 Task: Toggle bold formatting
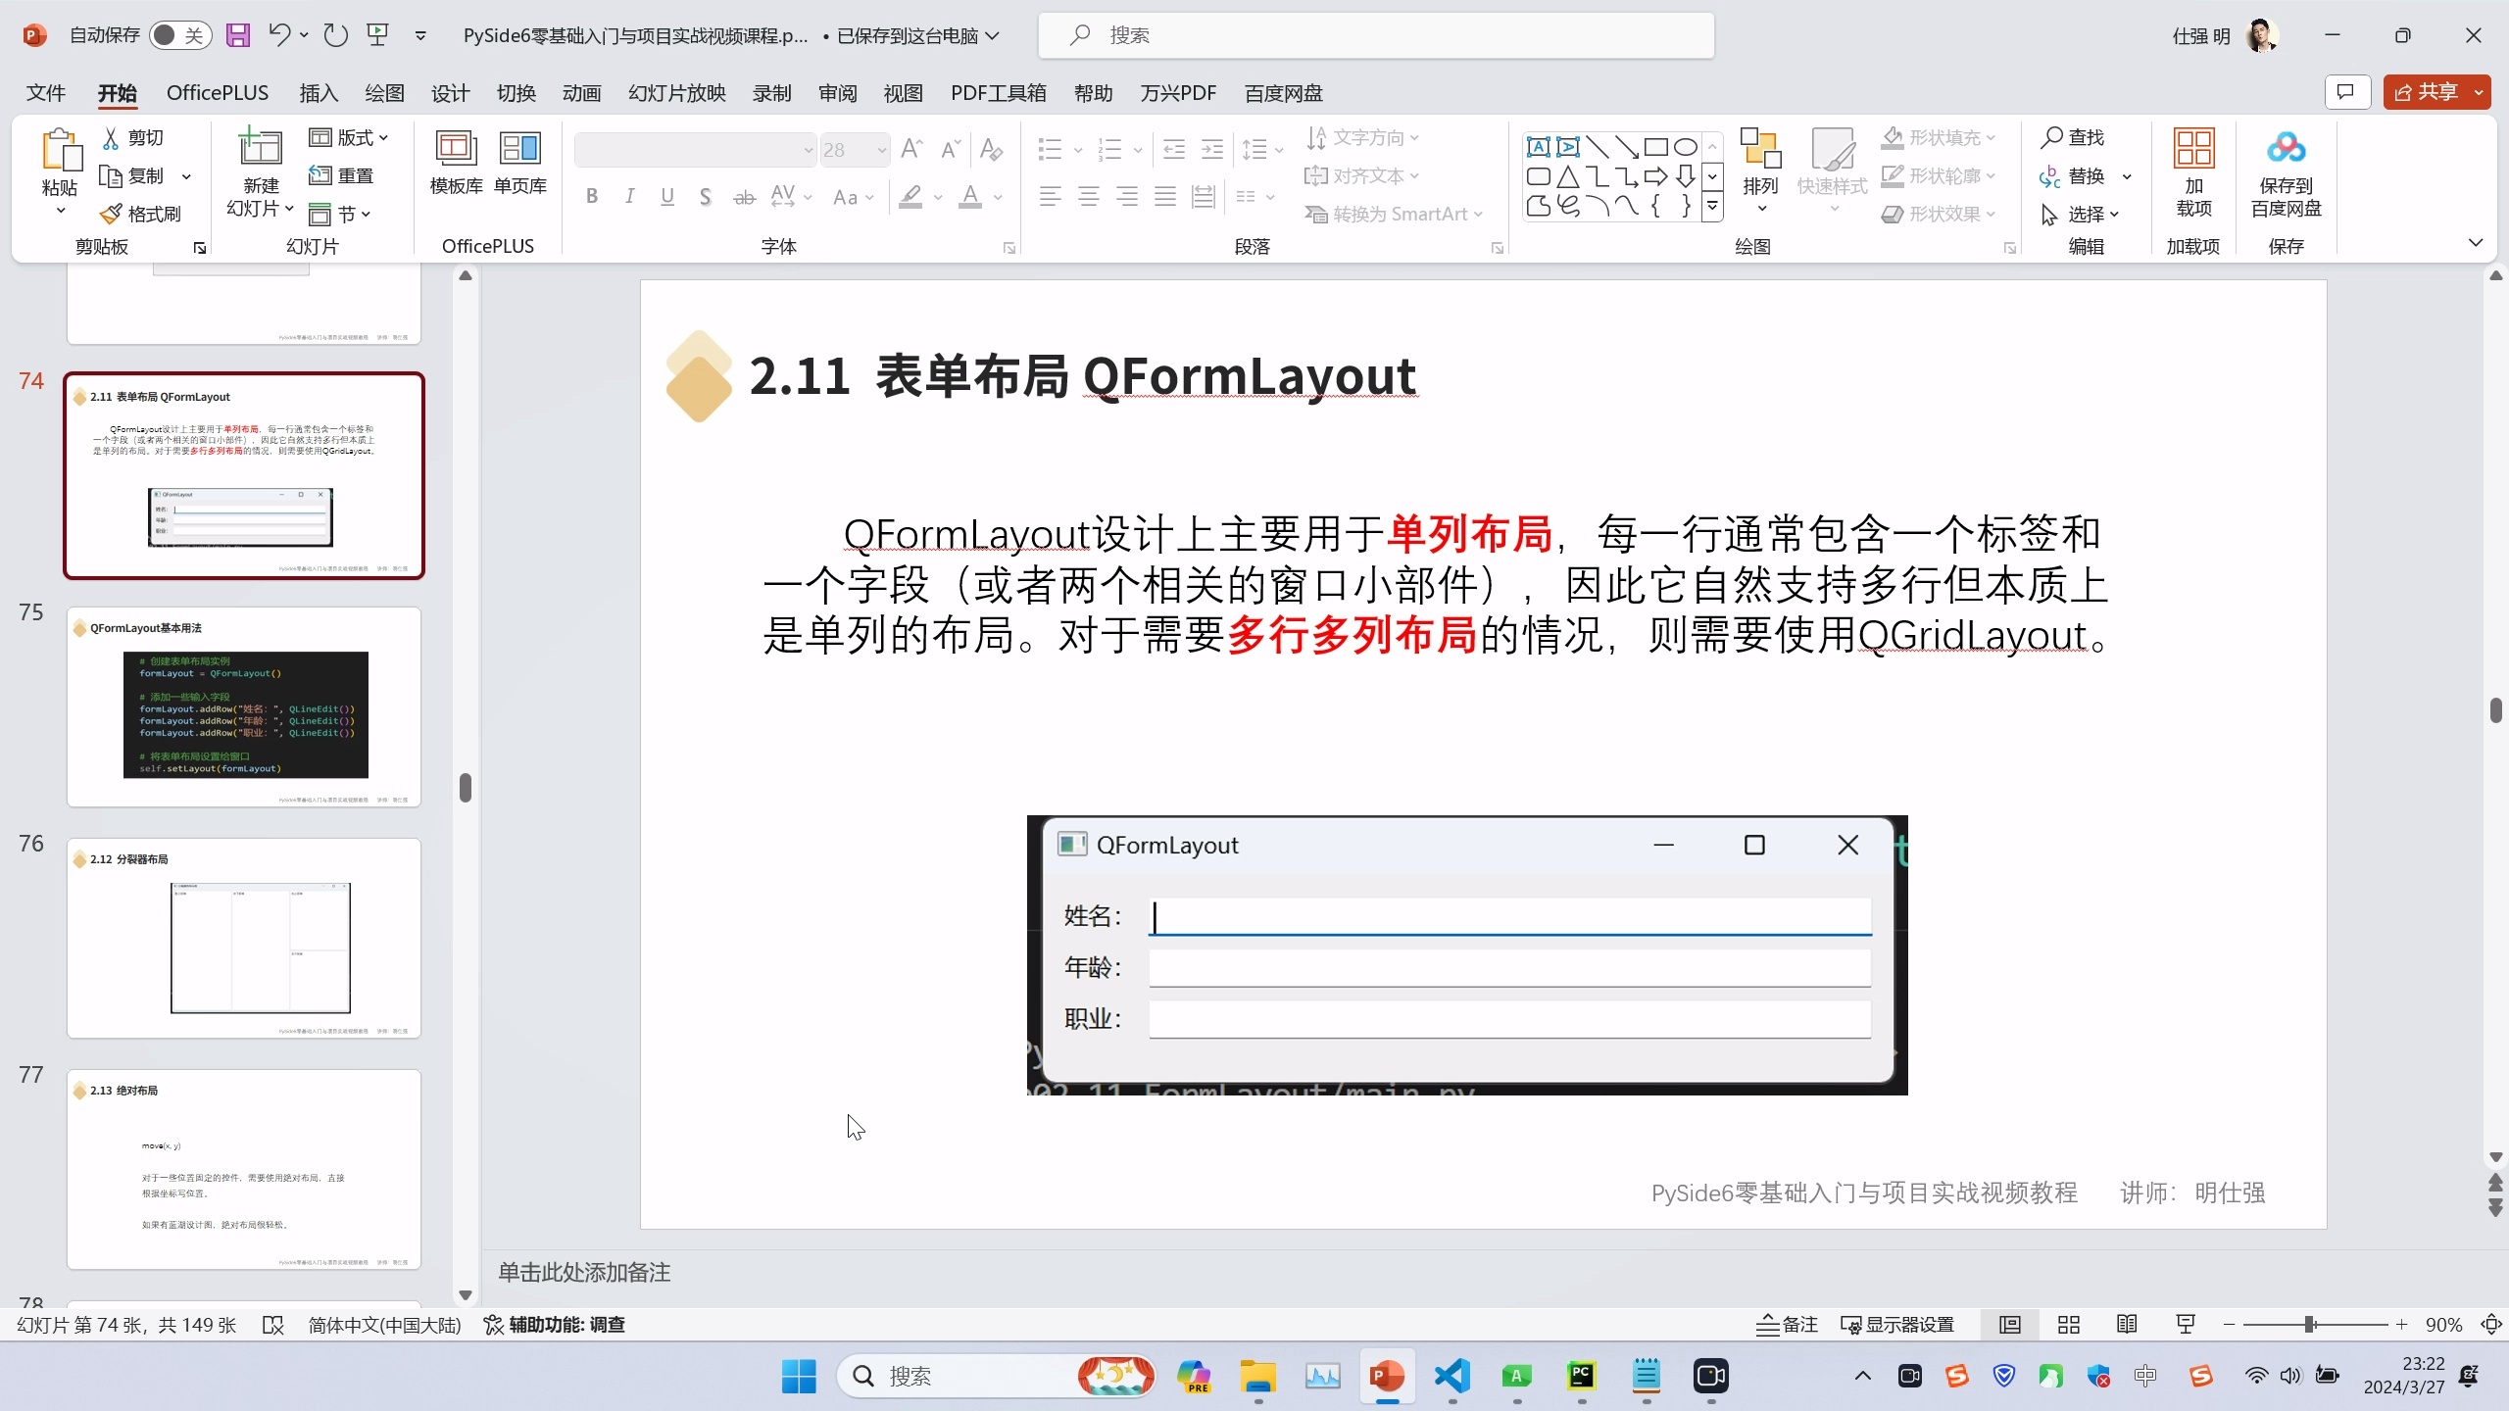(x=591, y=196)
